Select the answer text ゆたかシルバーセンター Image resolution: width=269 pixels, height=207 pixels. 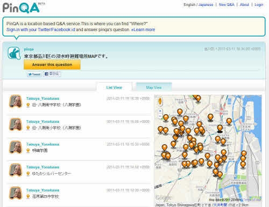52,174
